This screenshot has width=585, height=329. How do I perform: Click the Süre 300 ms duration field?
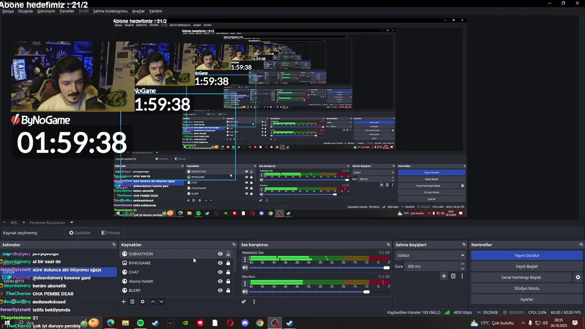click(432, 266)
